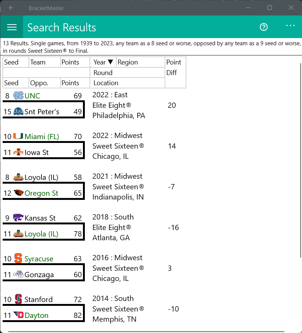Click the 'Indianapolis, IN' location text
The width and height of the screenshot is (302, 333).
[x=118, y=197]
